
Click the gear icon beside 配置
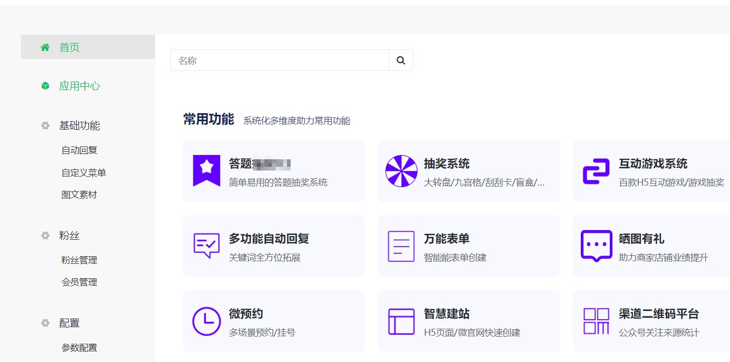[45, 323]
